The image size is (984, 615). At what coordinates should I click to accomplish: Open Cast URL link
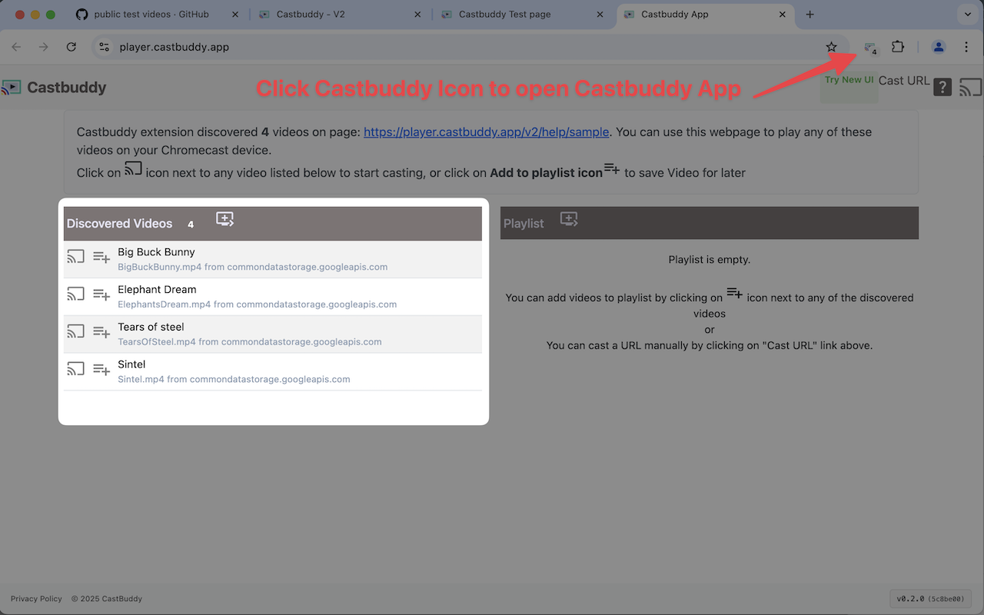pos(904,81)
